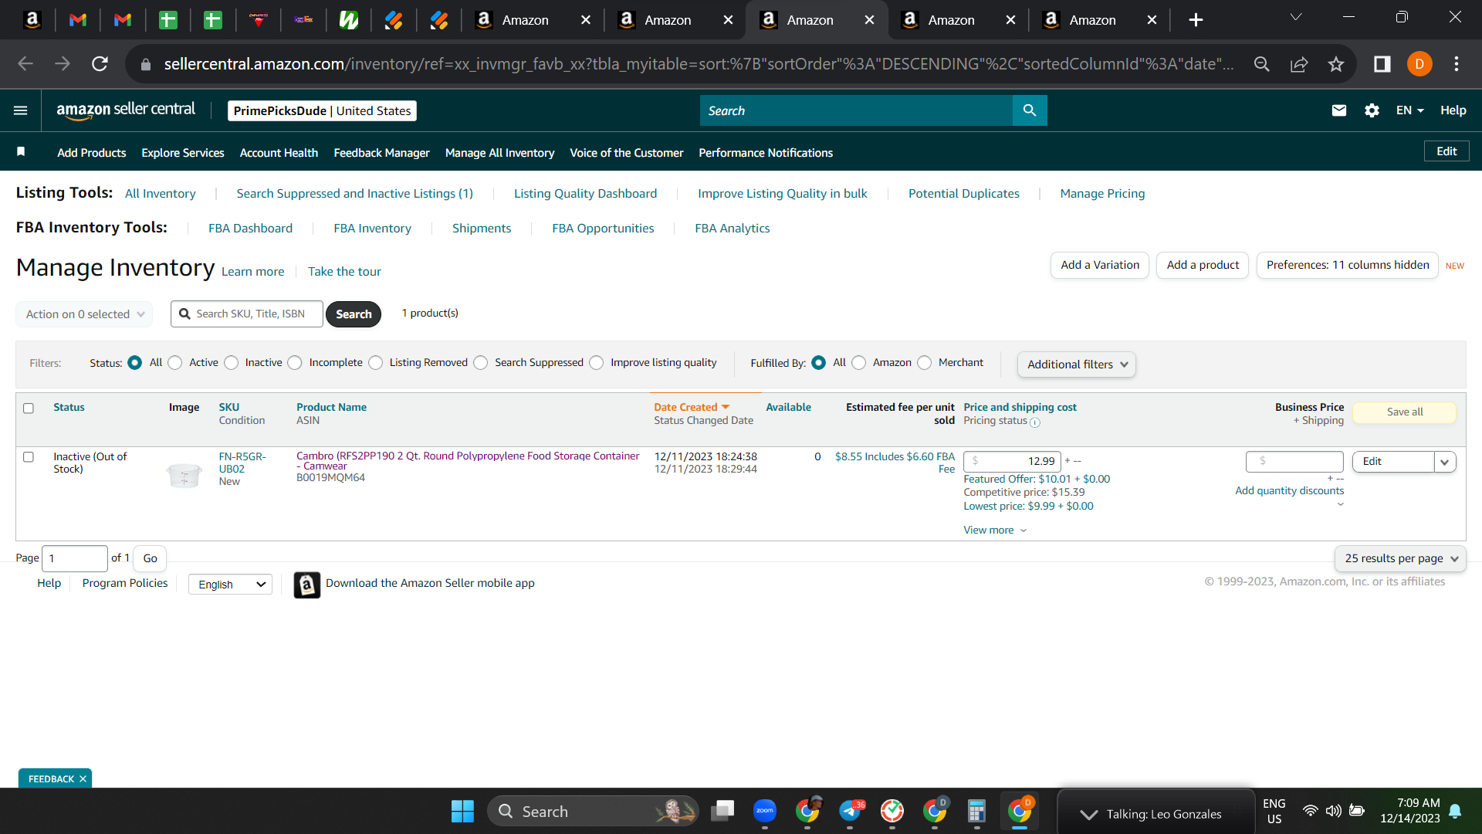Open the Listing Quality Dashboard link
Screen dimensions: 1482x834
pos(585,194)
